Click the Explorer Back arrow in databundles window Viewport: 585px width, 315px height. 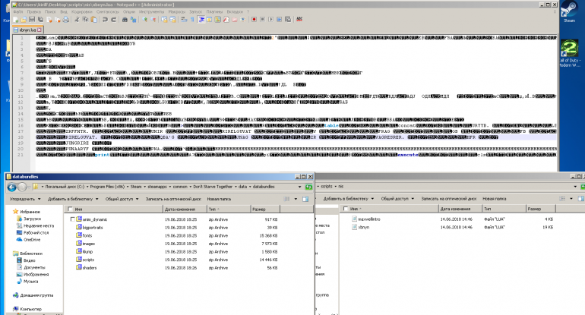(x=11, y=186)
